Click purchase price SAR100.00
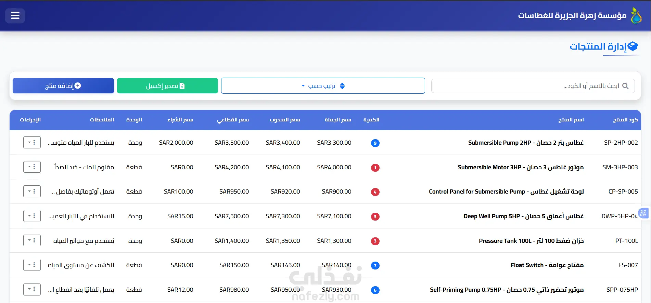 178,192
